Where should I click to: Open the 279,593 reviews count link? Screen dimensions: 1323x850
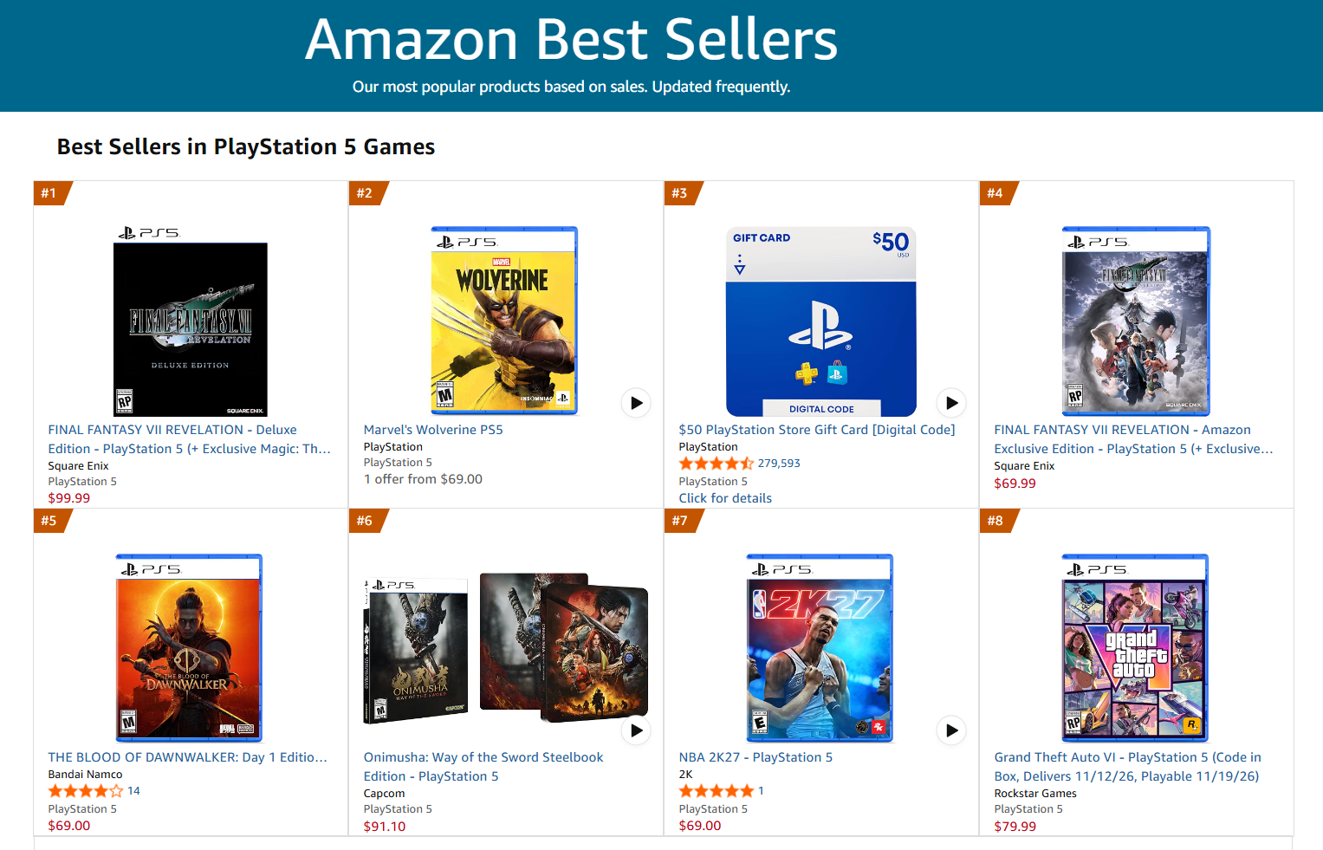(x=779, y=464)
